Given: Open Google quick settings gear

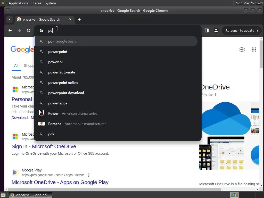Looking at the screenshot, I should (x=242, y=49).
